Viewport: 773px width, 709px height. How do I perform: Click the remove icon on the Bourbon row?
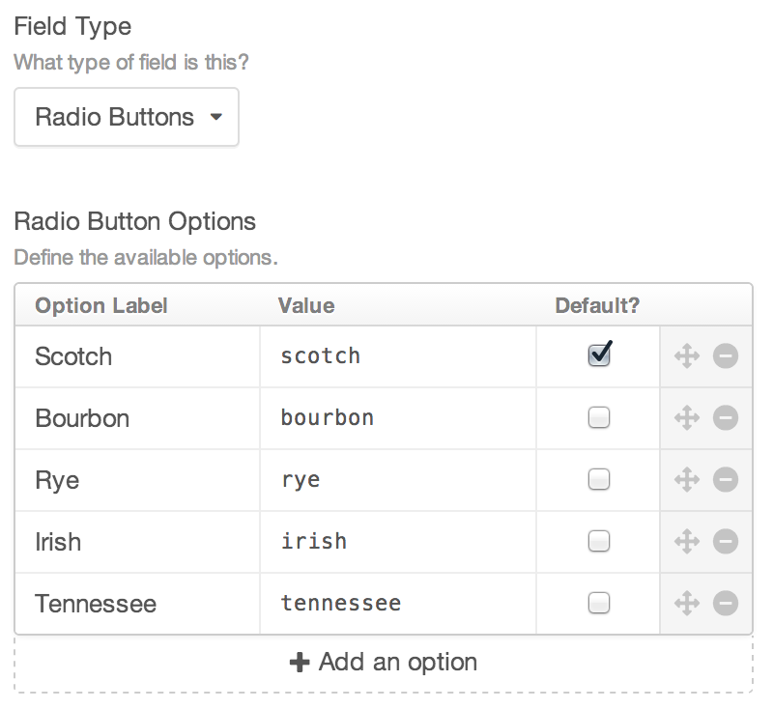tap(724, 417)
